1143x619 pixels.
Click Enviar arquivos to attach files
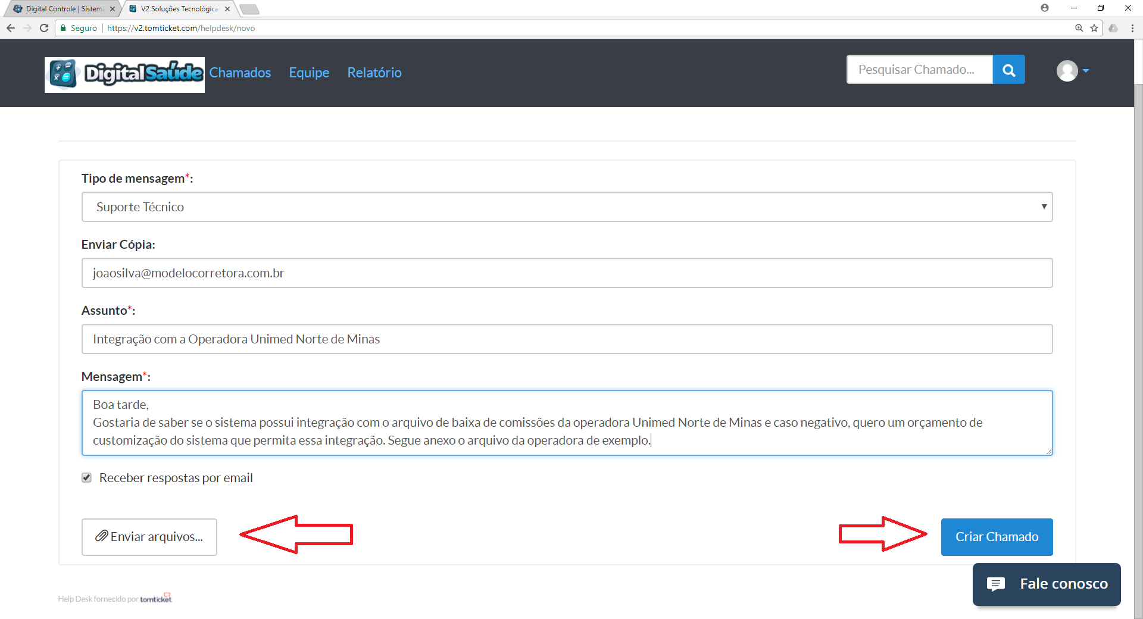pos(149,537)
